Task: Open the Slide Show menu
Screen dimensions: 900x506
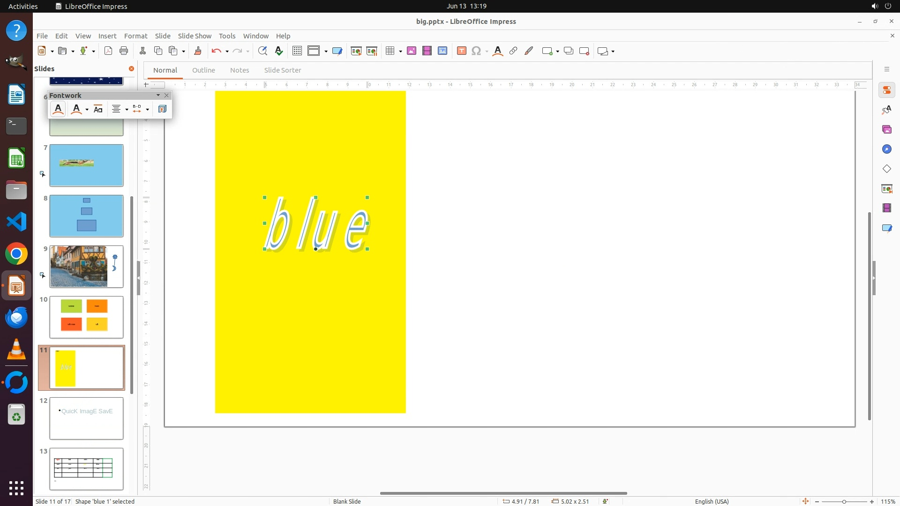Action: pos(195,36)
